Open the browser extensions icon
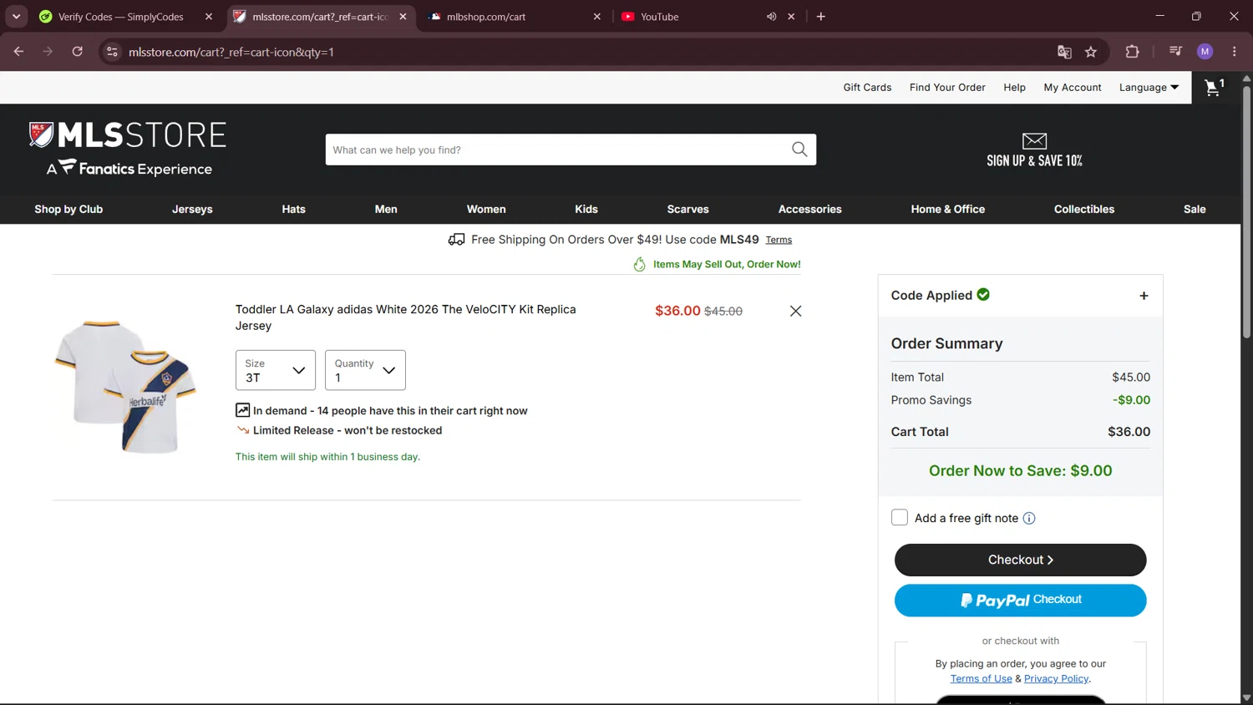The width and height of the screenshot is (1253, 705). 1132,52
